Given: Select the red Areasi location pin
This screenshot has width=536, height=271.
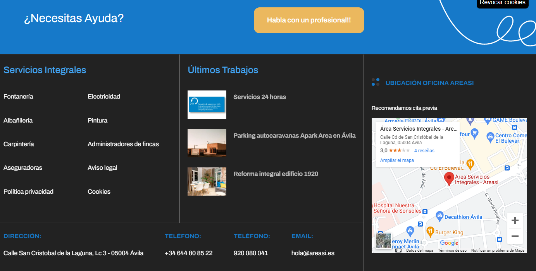Looking at the screenshot, I should [449, 179].
